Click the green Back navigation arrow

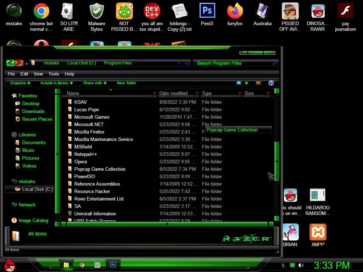10,63
